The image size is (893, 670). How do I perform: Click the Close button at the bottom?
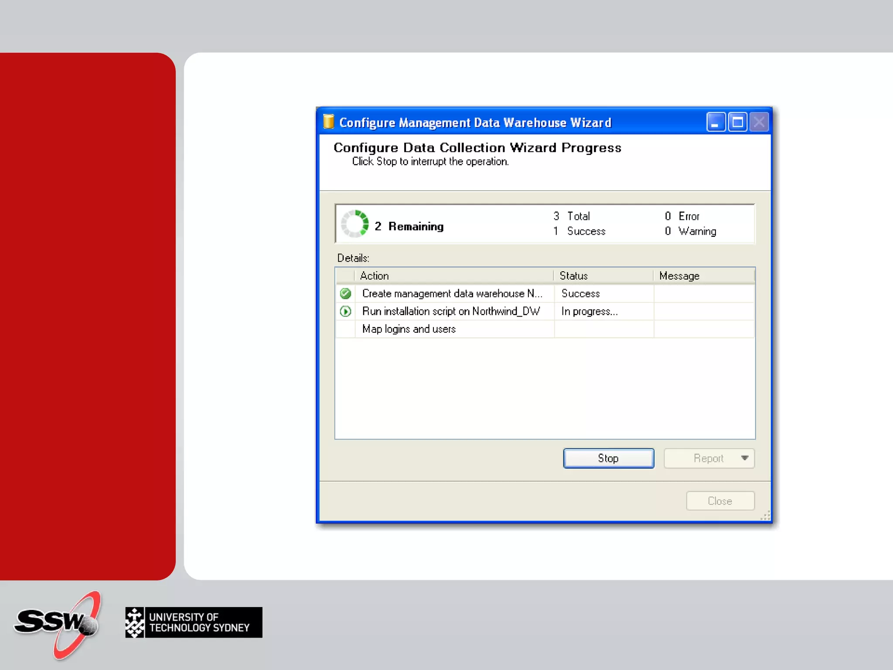click(x=719, y=501)
